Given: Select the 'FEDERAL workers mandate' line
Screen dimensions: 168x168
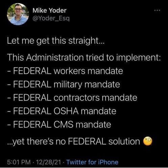Looking at the screenshot, I should [65, 71].
